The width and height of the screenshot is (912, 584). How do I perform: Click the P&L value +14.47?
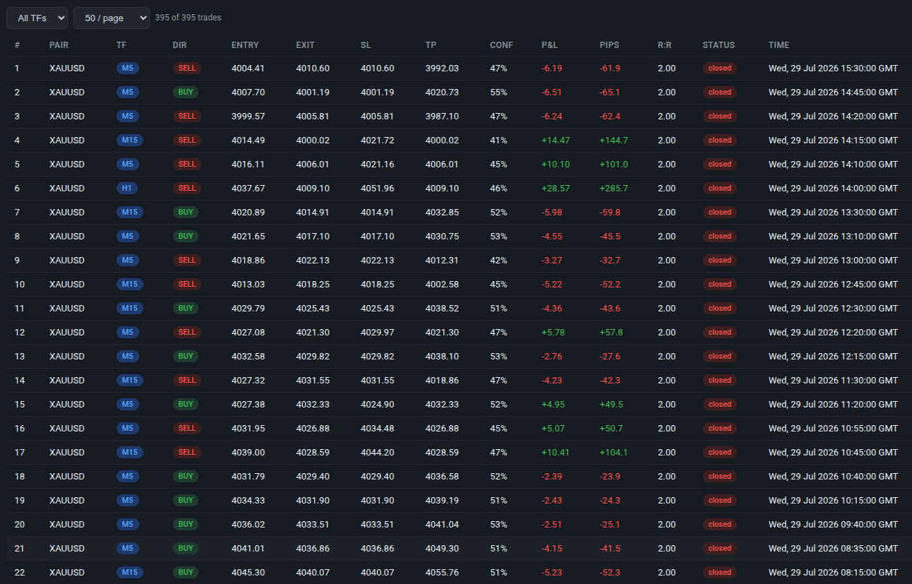(x=556, y=141)
